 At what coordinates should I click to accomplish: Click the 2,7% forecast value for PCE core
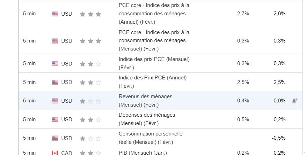click(x=243, y=14)
